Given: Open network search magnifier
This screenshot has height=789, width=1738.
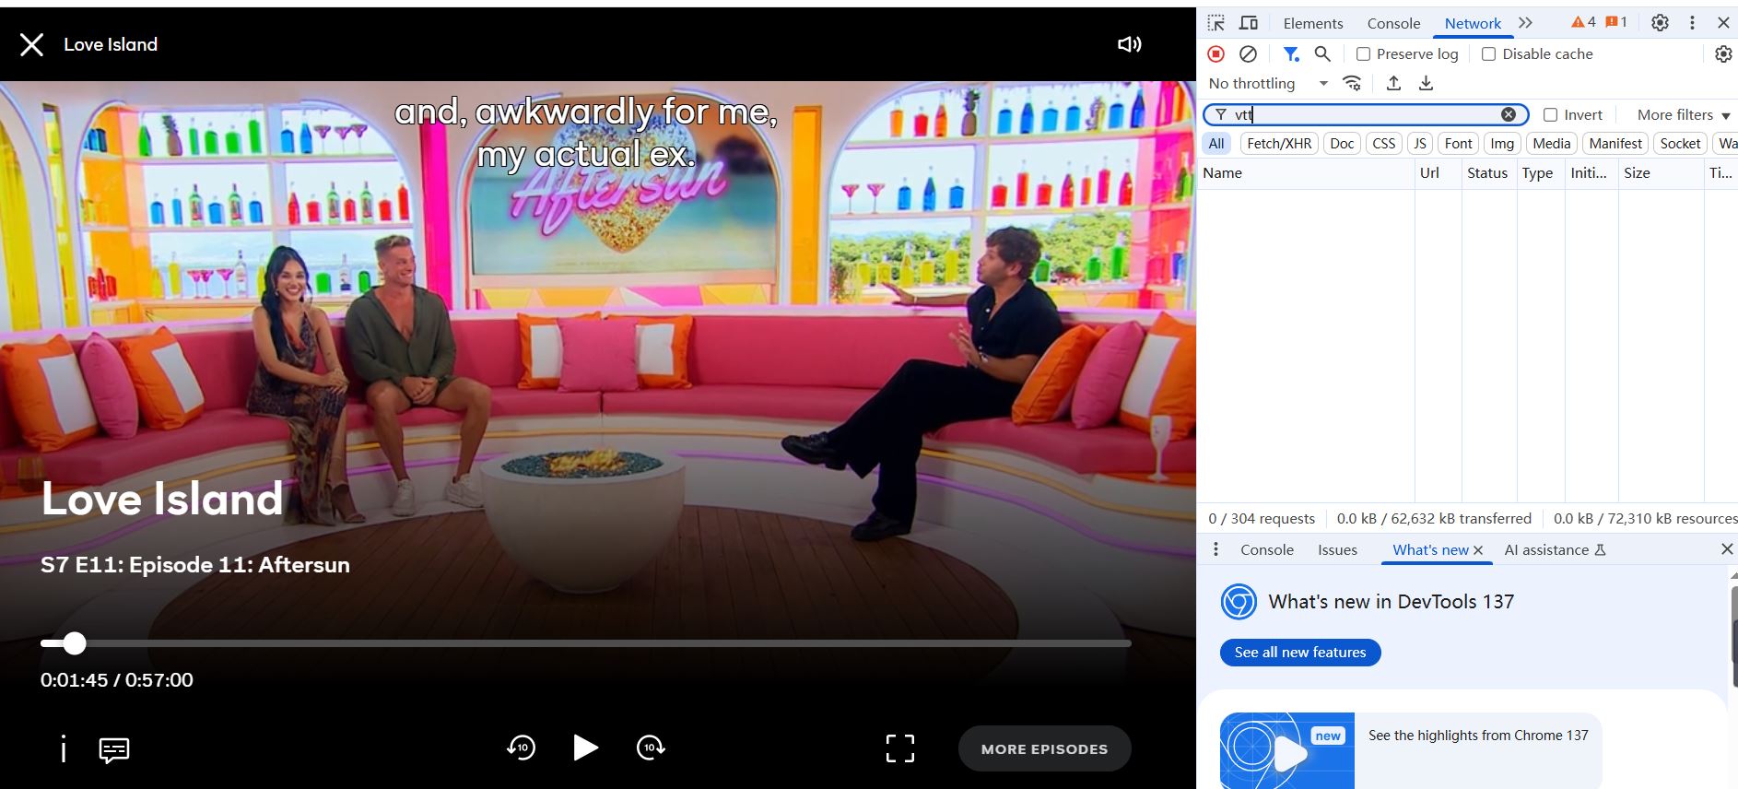Looking at the screenshot, I should click(1322, 54).
